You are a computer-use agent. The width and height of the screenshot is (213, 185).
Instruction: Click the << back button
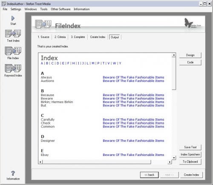point(150,175)
